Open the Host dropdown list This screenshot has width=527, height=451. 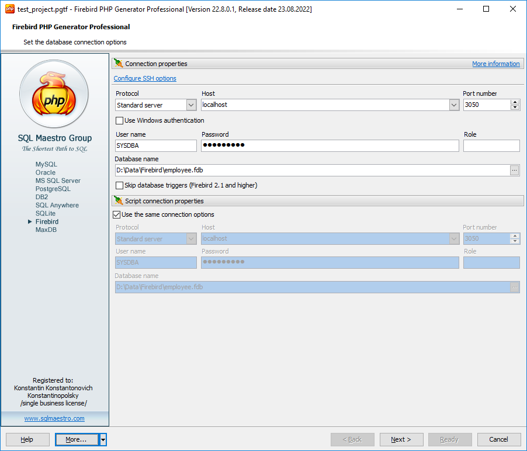click(454, 105)
